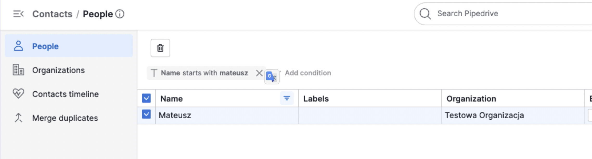
Task: Click the Contacts breadcrumb link
Action: coord(52,14)
